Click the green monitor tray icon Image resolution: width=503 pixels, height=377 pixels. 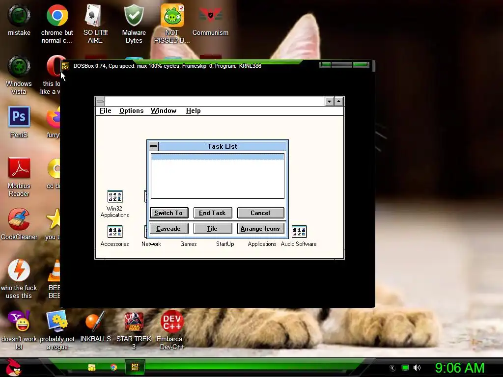(405, 368)
